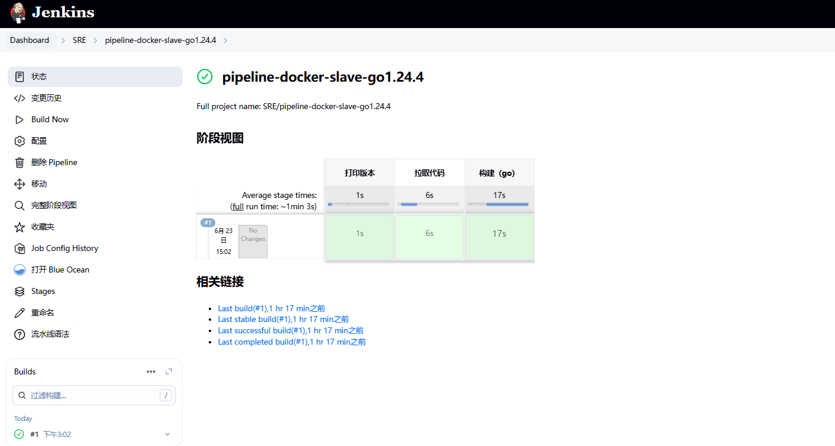Image resolution: width=835 pixels, height=446 pixels.
Task: Open Job Config History in the sidebar
Action: [95, 249]
